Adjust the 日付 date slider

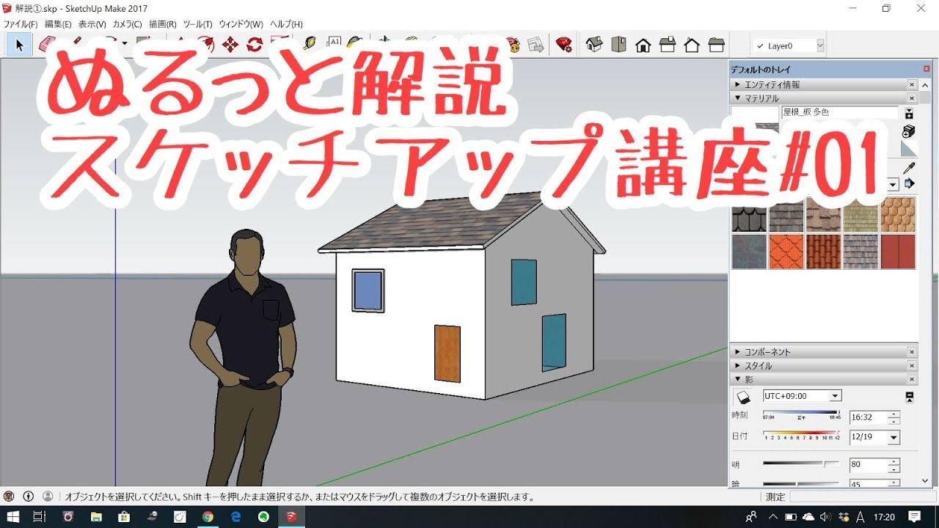803,435
